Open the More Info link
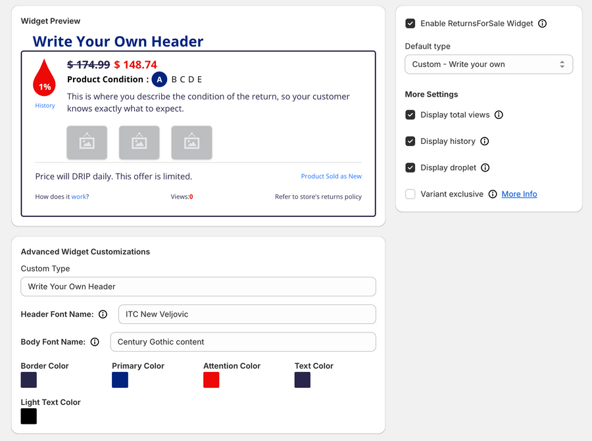 (x=519, y=194)
